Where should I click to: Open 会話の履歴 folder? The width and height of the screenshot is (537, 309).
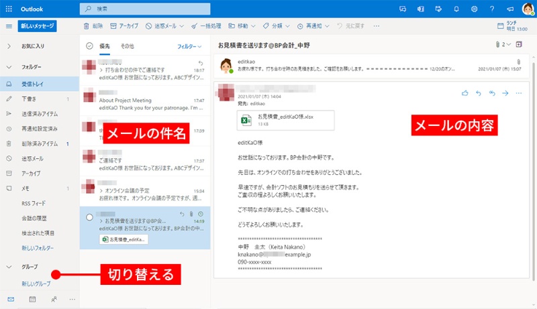coord(40,219)
